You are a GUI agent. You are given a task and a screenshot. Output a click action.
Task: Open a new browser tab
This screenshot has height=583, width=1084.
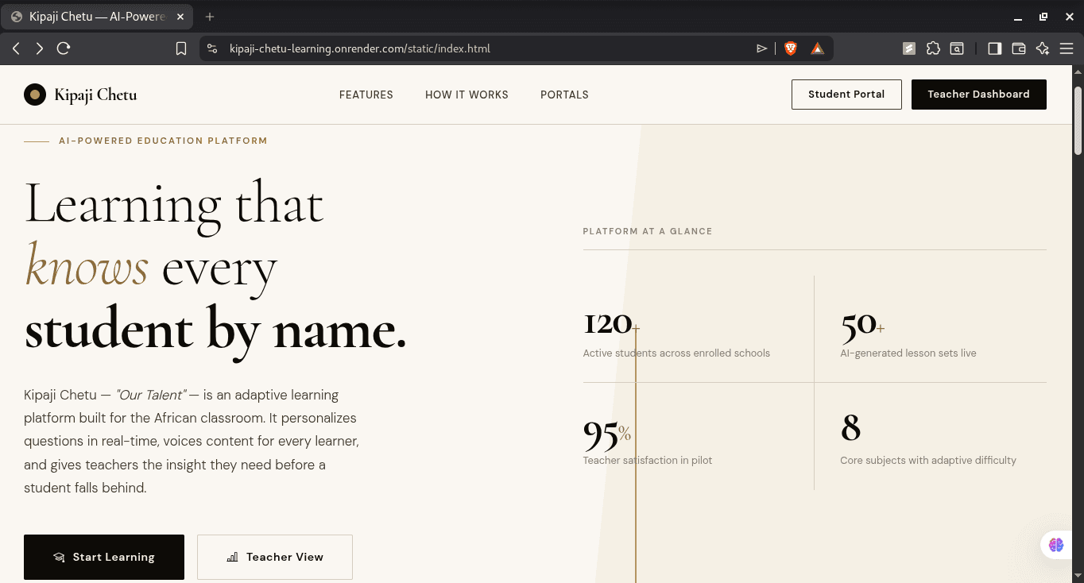coord(210,17)
